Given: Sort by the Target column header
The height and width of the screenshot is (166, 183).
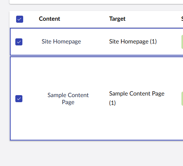Looking at the screenshot, I should pyautogui.click(x=117, y=19).
